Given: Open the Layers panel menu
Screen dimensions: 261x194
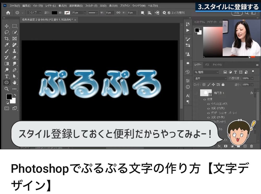Looking at the screenshot, I should pyautogui.click(x=257, y=65).
